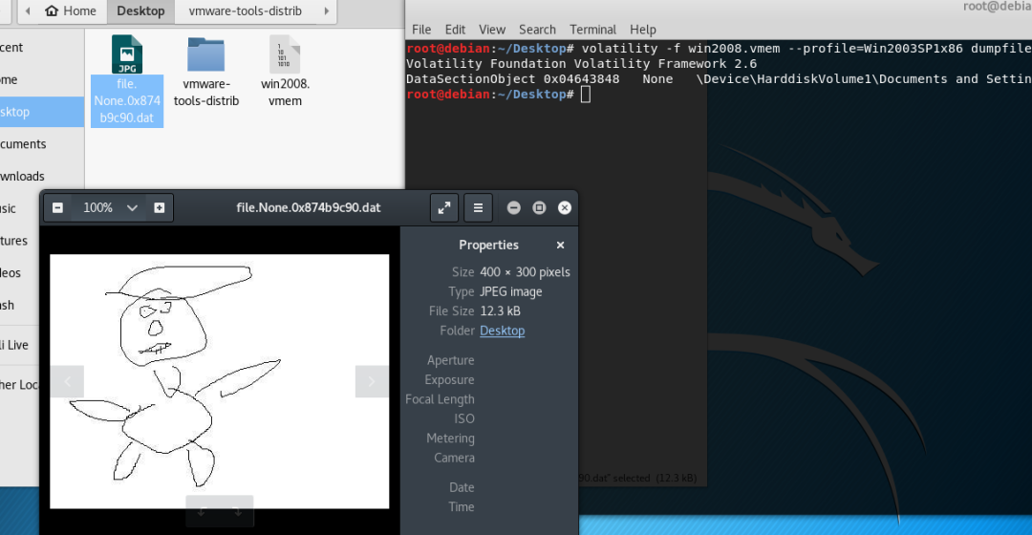Select Videos in the file manager sidebar

[20, 273]
